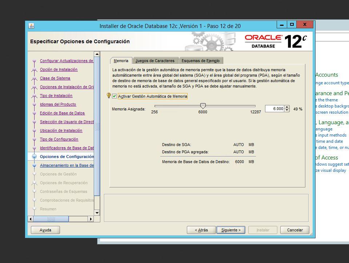Switch to the Memoria tab
349x263 pixels.
(121, 61)
